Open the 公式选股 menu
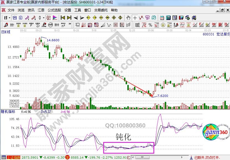This screenshot has height=160, width=230. (54, 10)
